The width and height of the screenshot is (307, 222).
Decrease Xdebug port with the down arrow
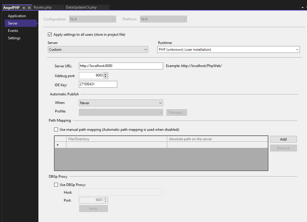point(105,77)
